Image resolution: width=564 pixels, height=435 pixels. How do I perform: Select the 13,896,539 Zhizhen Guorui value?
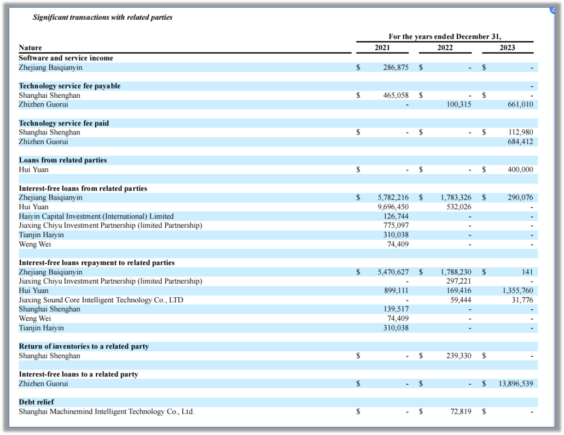516,384
